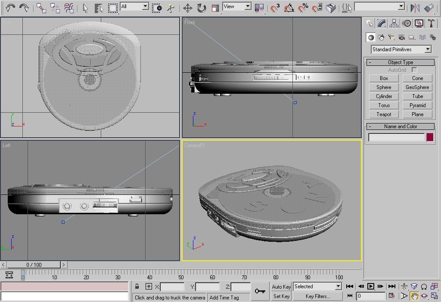Screen dimensions: 441x302
Task: Select the Rotate tool
Action: pyautogui.click(x=202, y=8)
